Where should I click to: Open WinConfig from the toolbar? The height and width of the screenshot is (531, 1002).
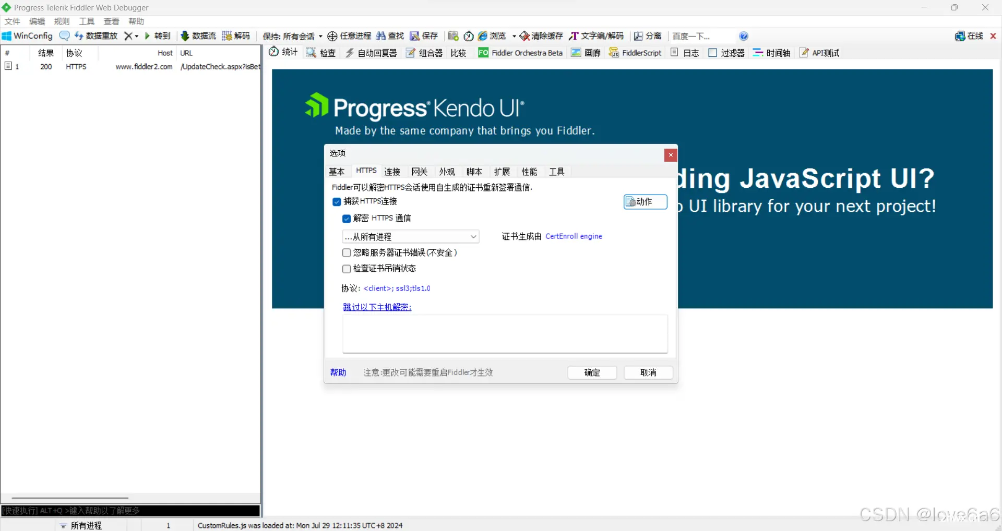tap(27, 36)
